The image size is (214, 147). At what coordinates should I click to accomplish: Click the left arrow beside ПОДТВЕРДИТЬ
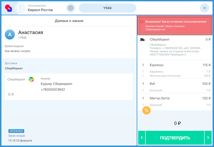142,138
